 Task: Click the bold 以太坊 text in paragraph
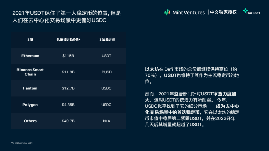(x=152, y=69)
